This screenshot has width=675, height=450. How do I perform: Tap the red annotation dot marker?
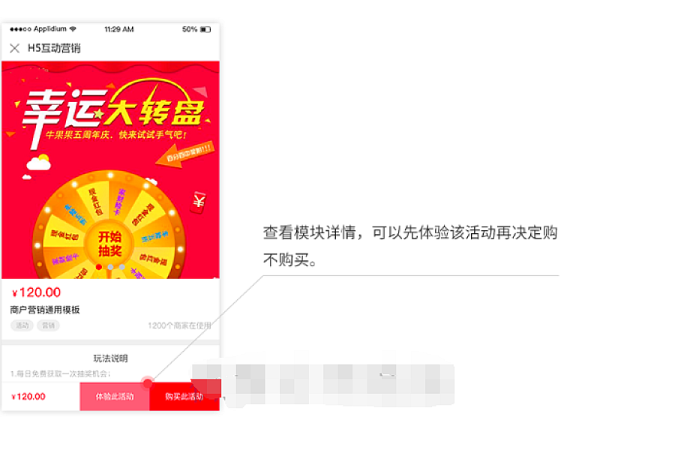[x=148, y=382]
